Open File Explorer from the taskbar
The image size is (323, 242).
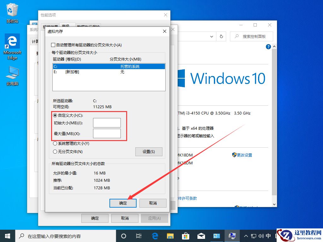pos(170,236)
